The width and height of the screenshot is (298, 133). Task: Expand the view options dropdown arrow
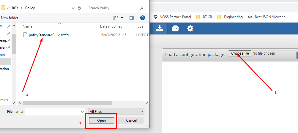[x=122, y=18]
